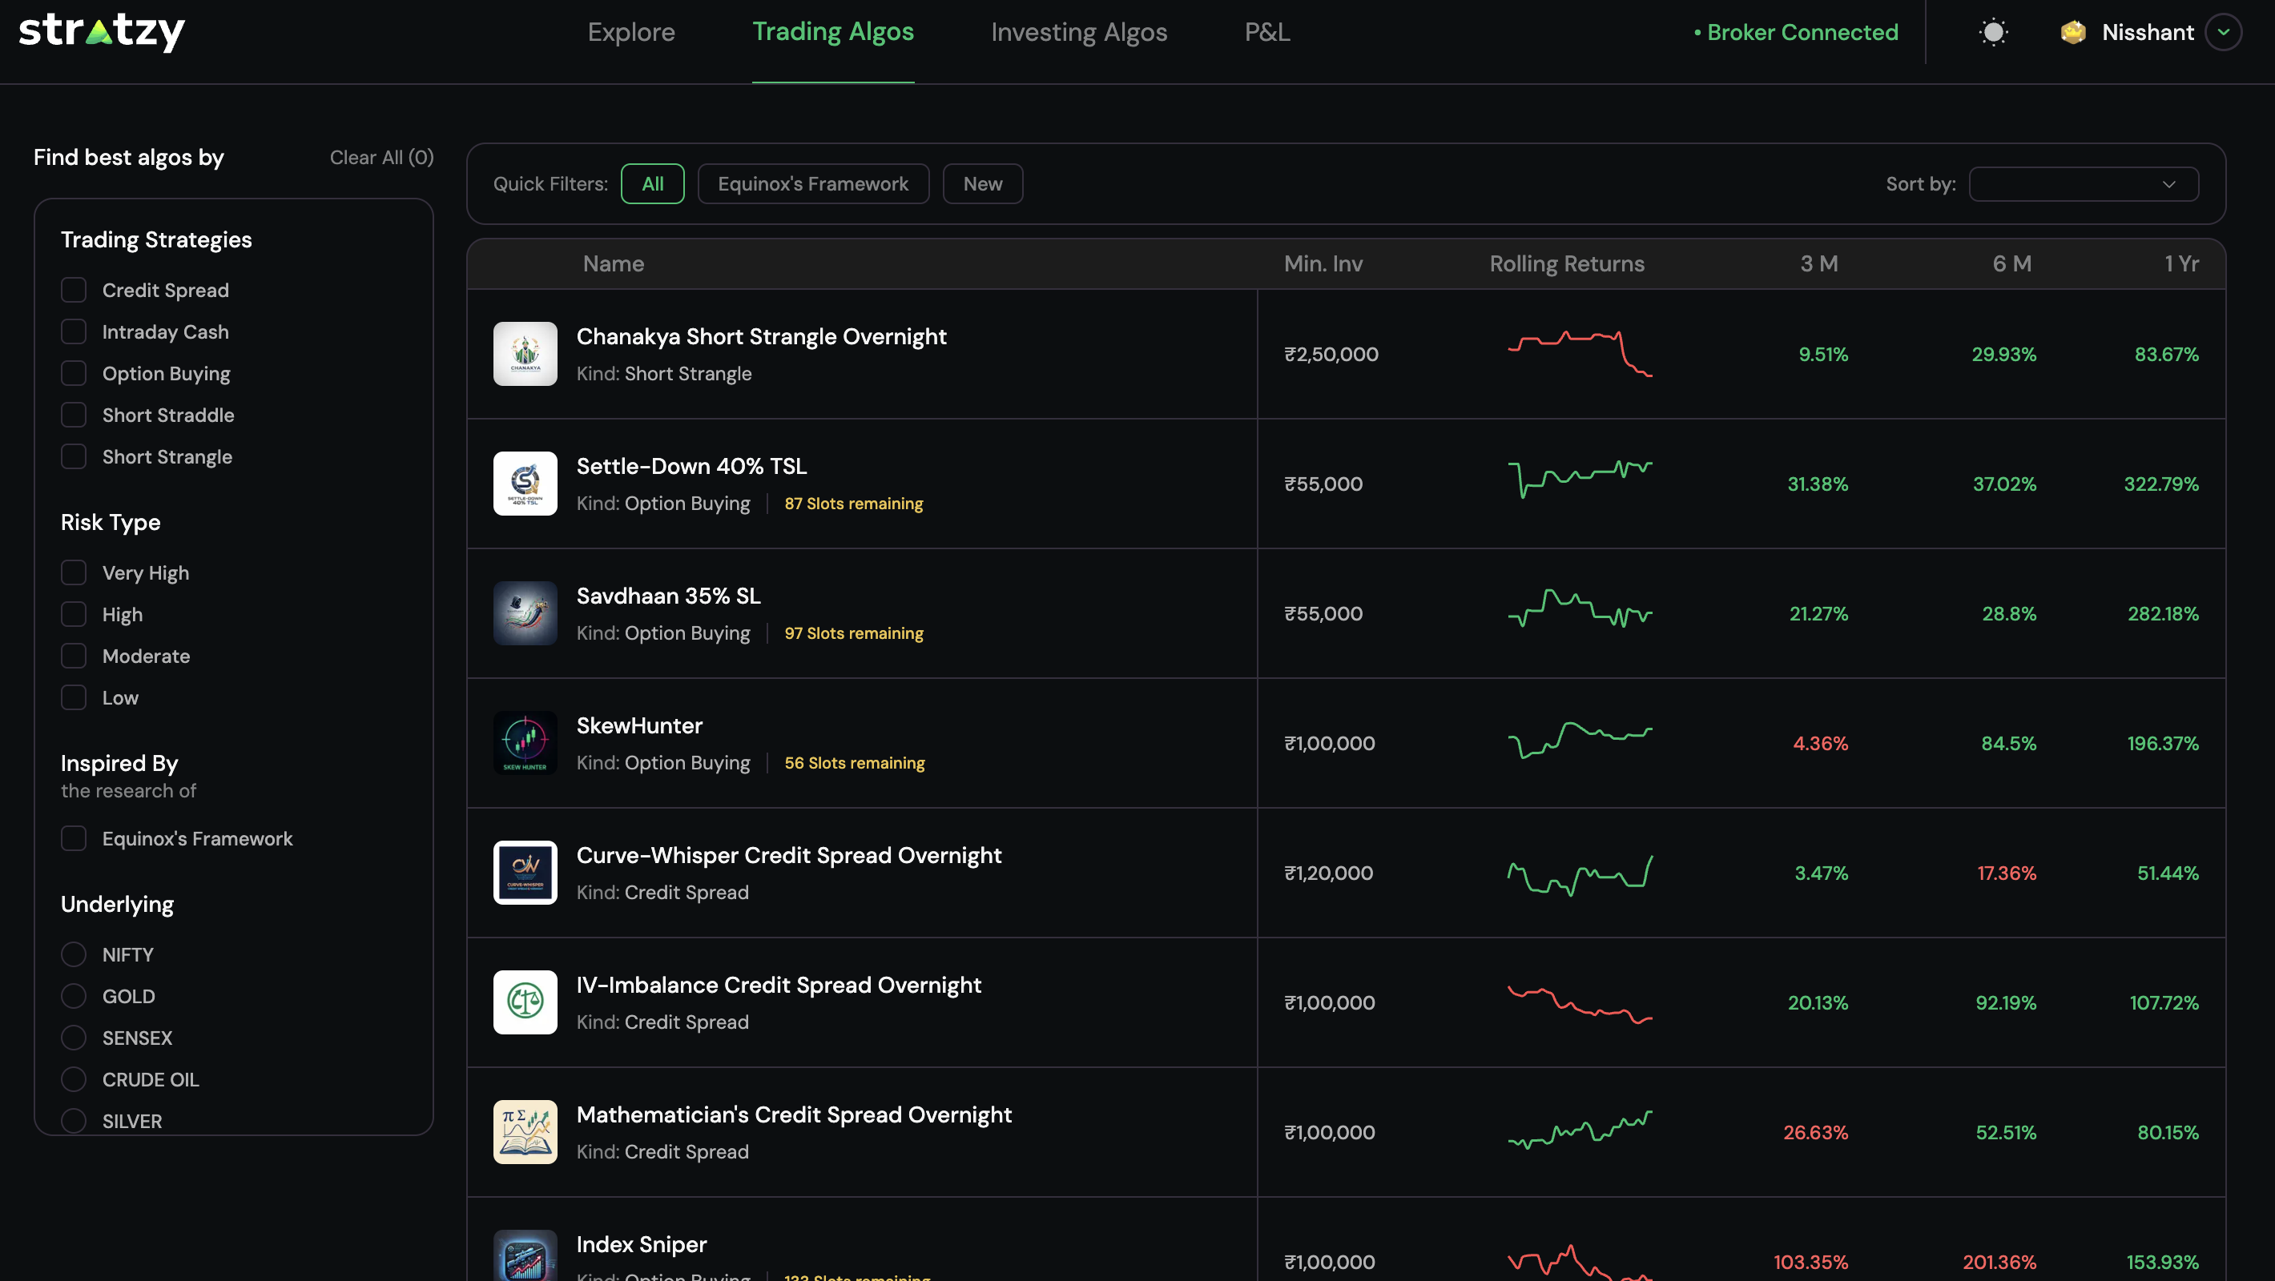Tick the Equinox's Framework checkbox
2275x1281 pixels.
74,839
